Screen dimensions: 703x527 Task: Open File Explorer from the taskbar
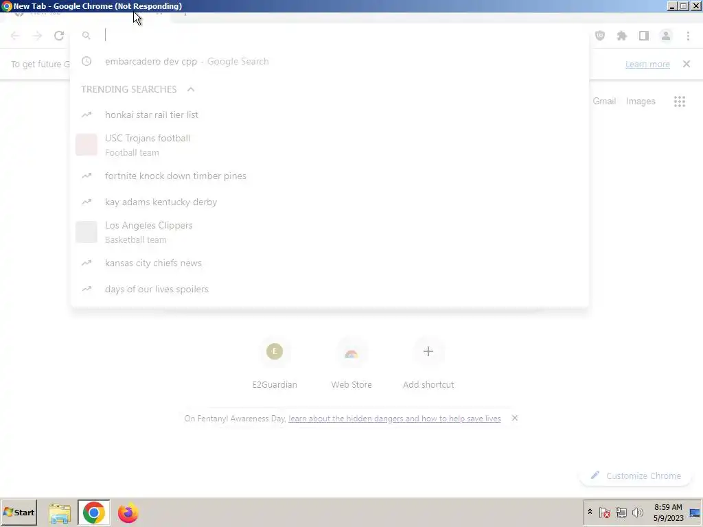(60, 513)
